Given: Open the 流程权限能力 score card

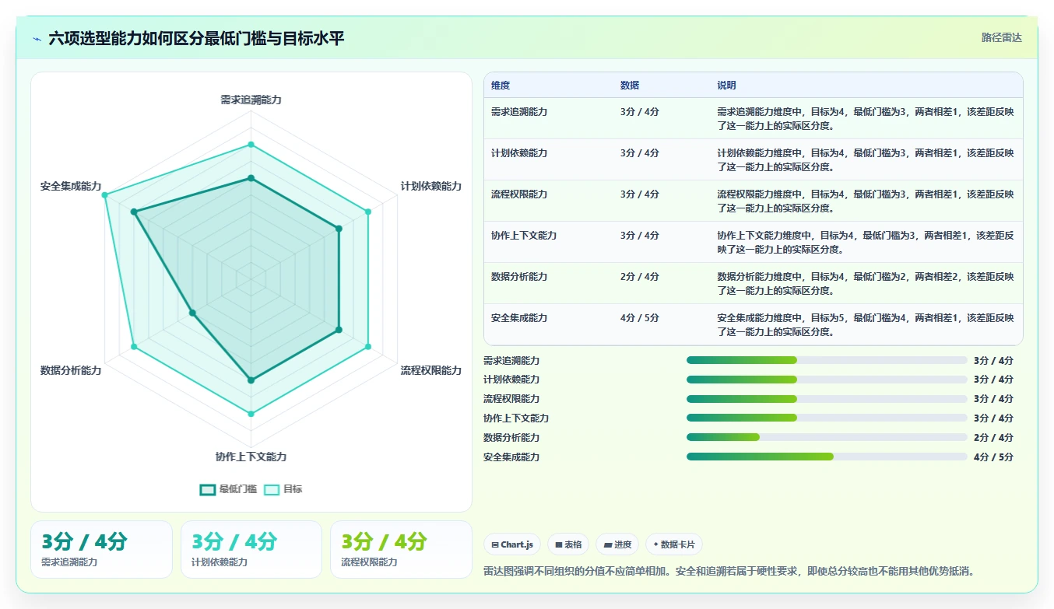Looking at the screenshot, I should click(x=401, y=549).
